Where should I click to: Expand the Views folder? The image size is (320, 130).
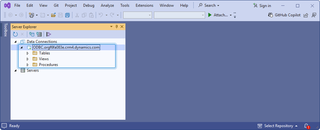[x=28, y=59]
